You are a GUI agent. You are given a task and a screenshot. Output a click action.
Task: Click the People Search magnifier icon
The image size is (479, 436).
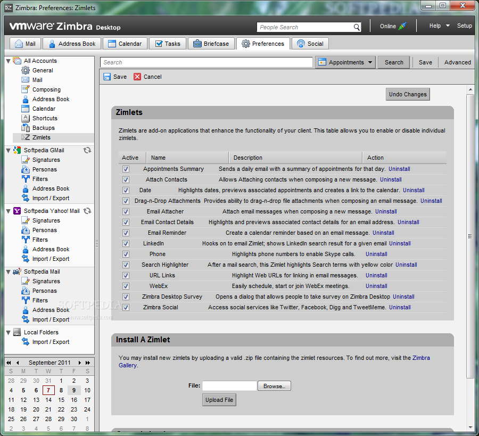click(356, 27)
